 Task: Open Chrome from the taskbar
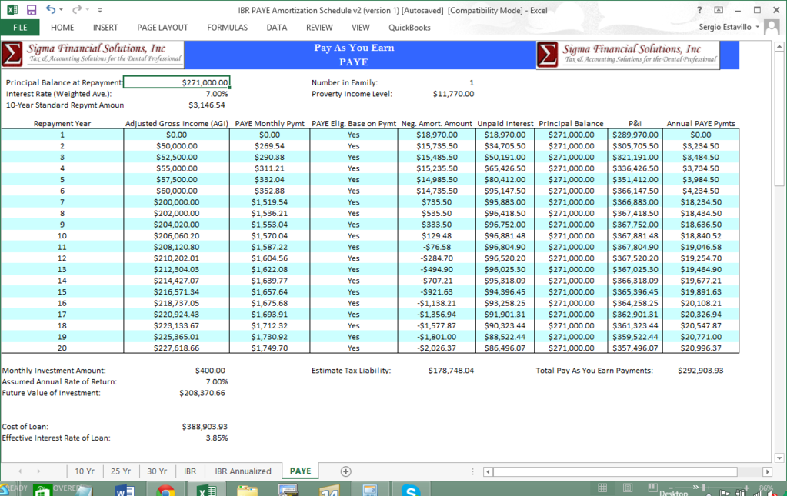(165, 490)
